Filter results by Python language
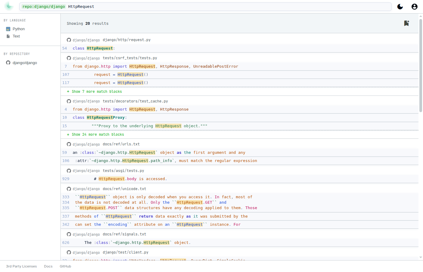423x272 pixels. (19, 29)
